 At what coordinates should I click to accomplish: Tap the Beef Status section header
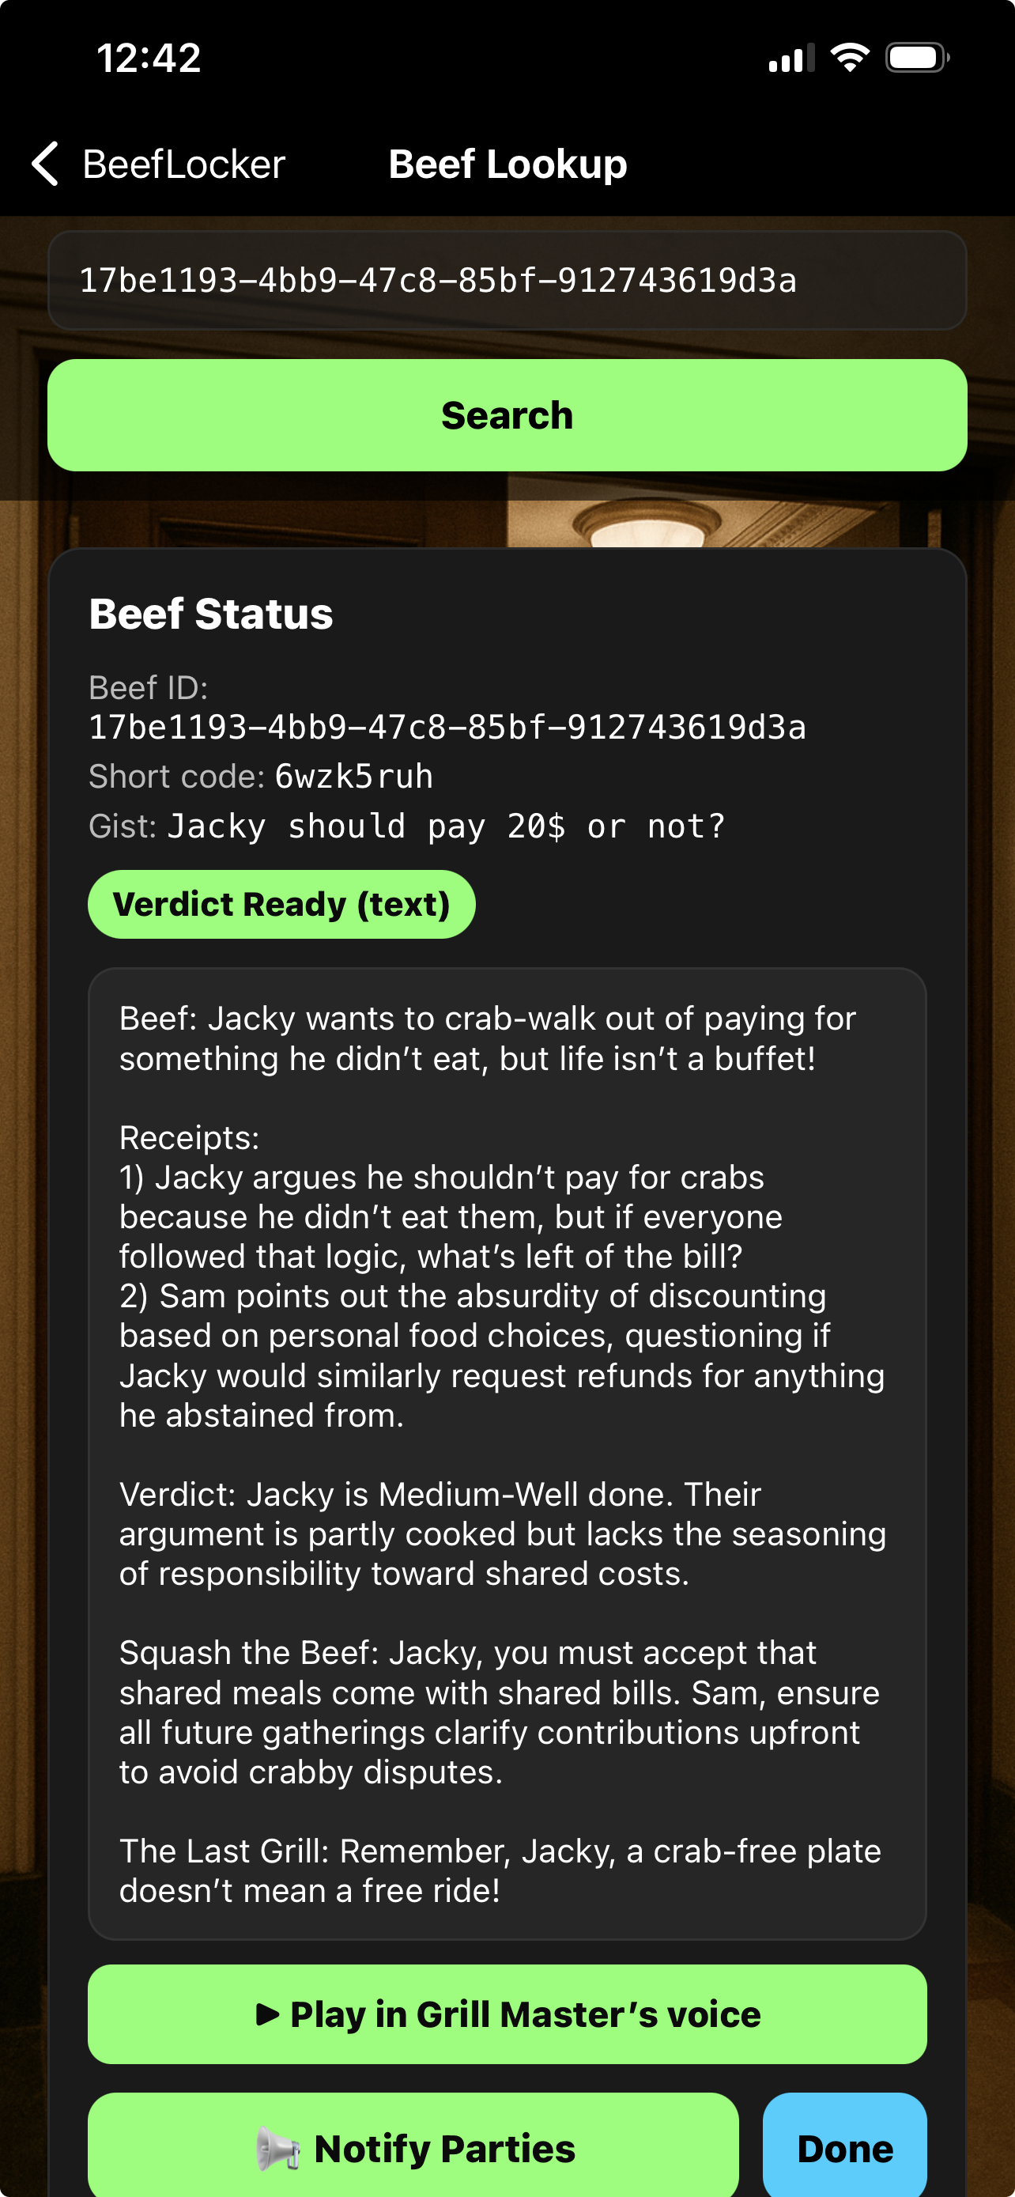(210, 613)
